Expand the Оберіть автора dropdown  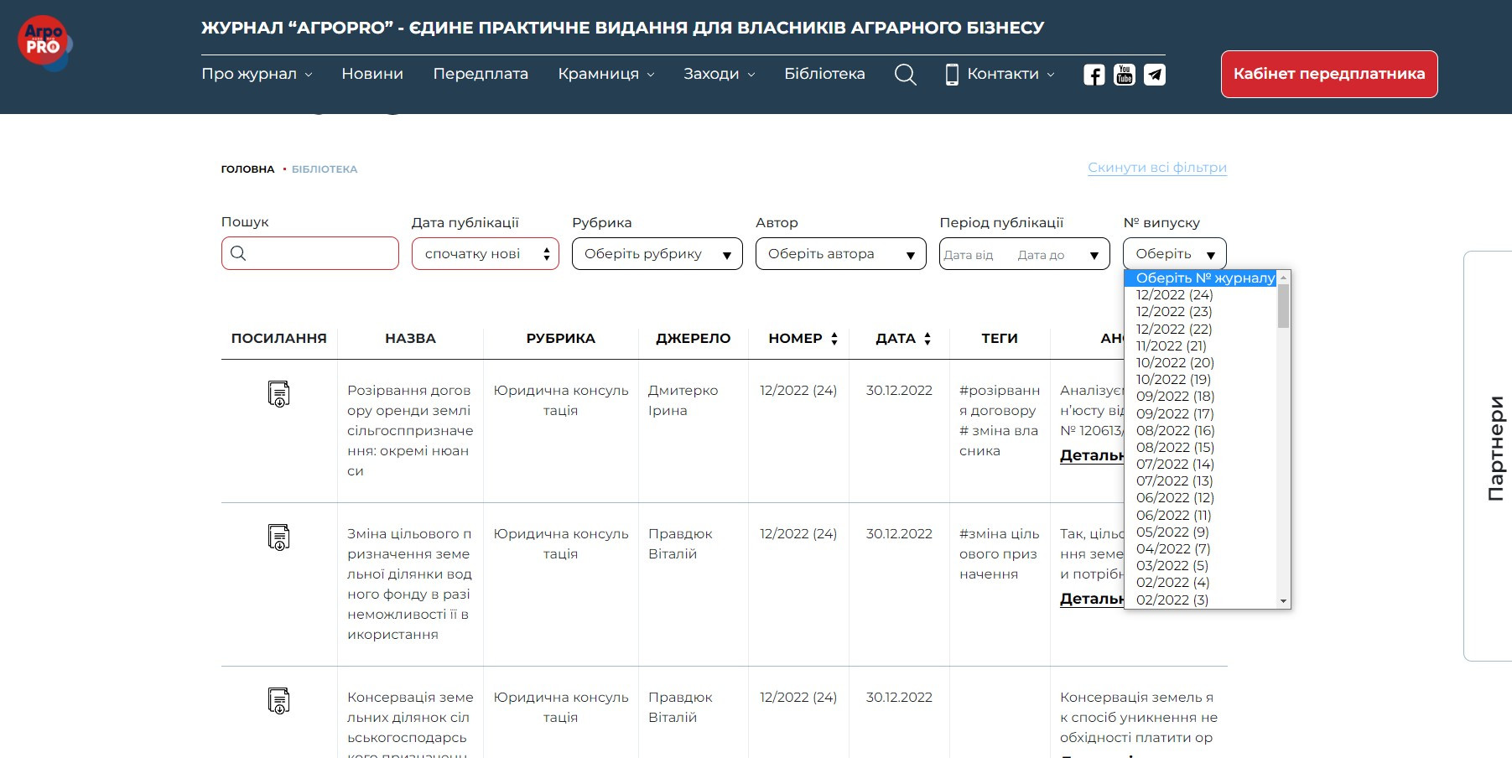pos(840,254)
